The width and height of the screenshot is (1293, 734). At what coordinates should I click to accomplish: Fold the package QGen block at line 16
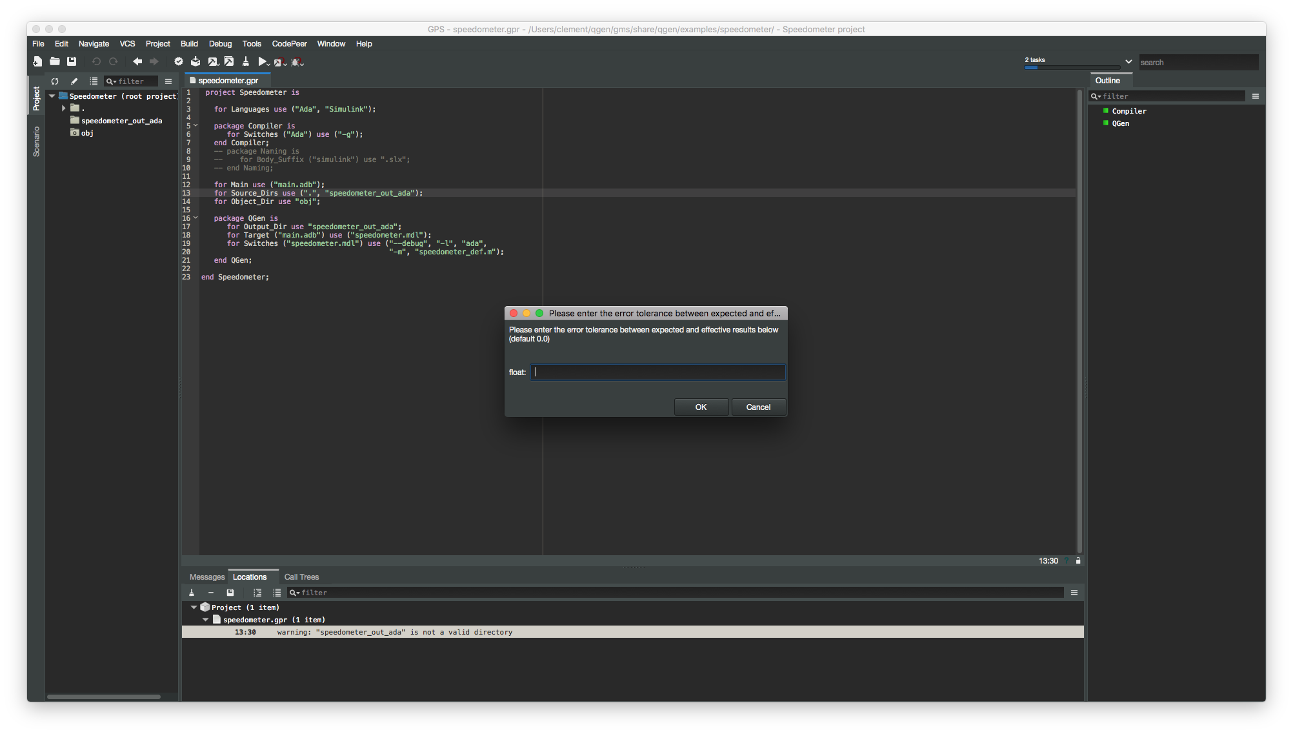tap(195, 218)
